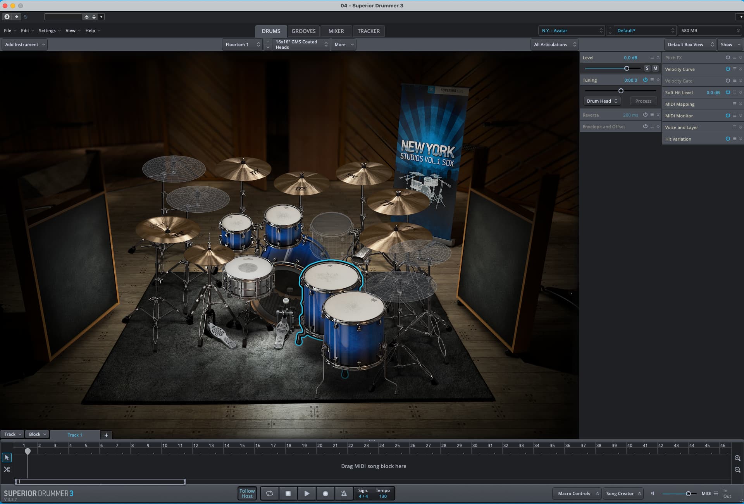This screenshot has height=504, width=744.
Task: Select the scissors cut tool
Action: pyautogui.click(x=7, y=469)
